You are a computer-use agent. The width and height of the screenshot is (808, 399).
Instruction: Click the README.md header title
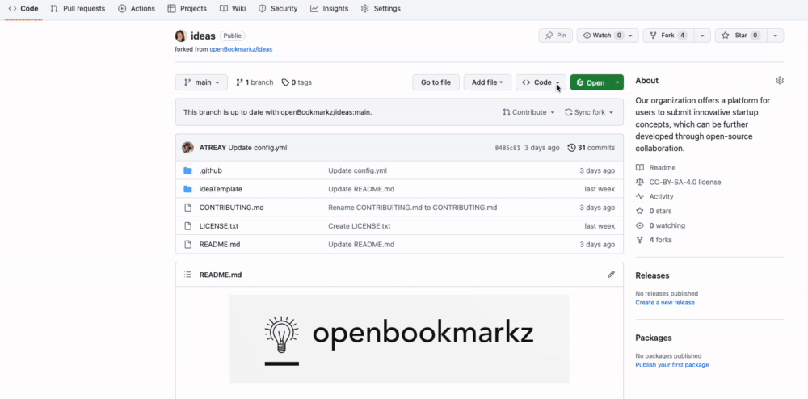[221, 275]
